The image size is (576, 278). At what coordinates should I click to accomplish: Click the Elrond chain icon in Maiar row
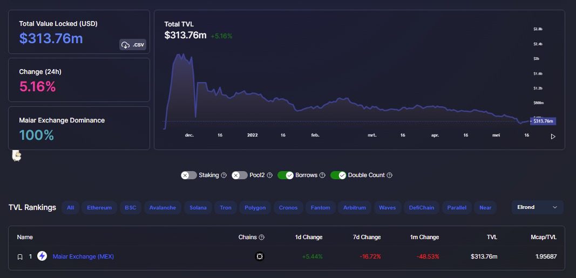(x=260, y=256)
